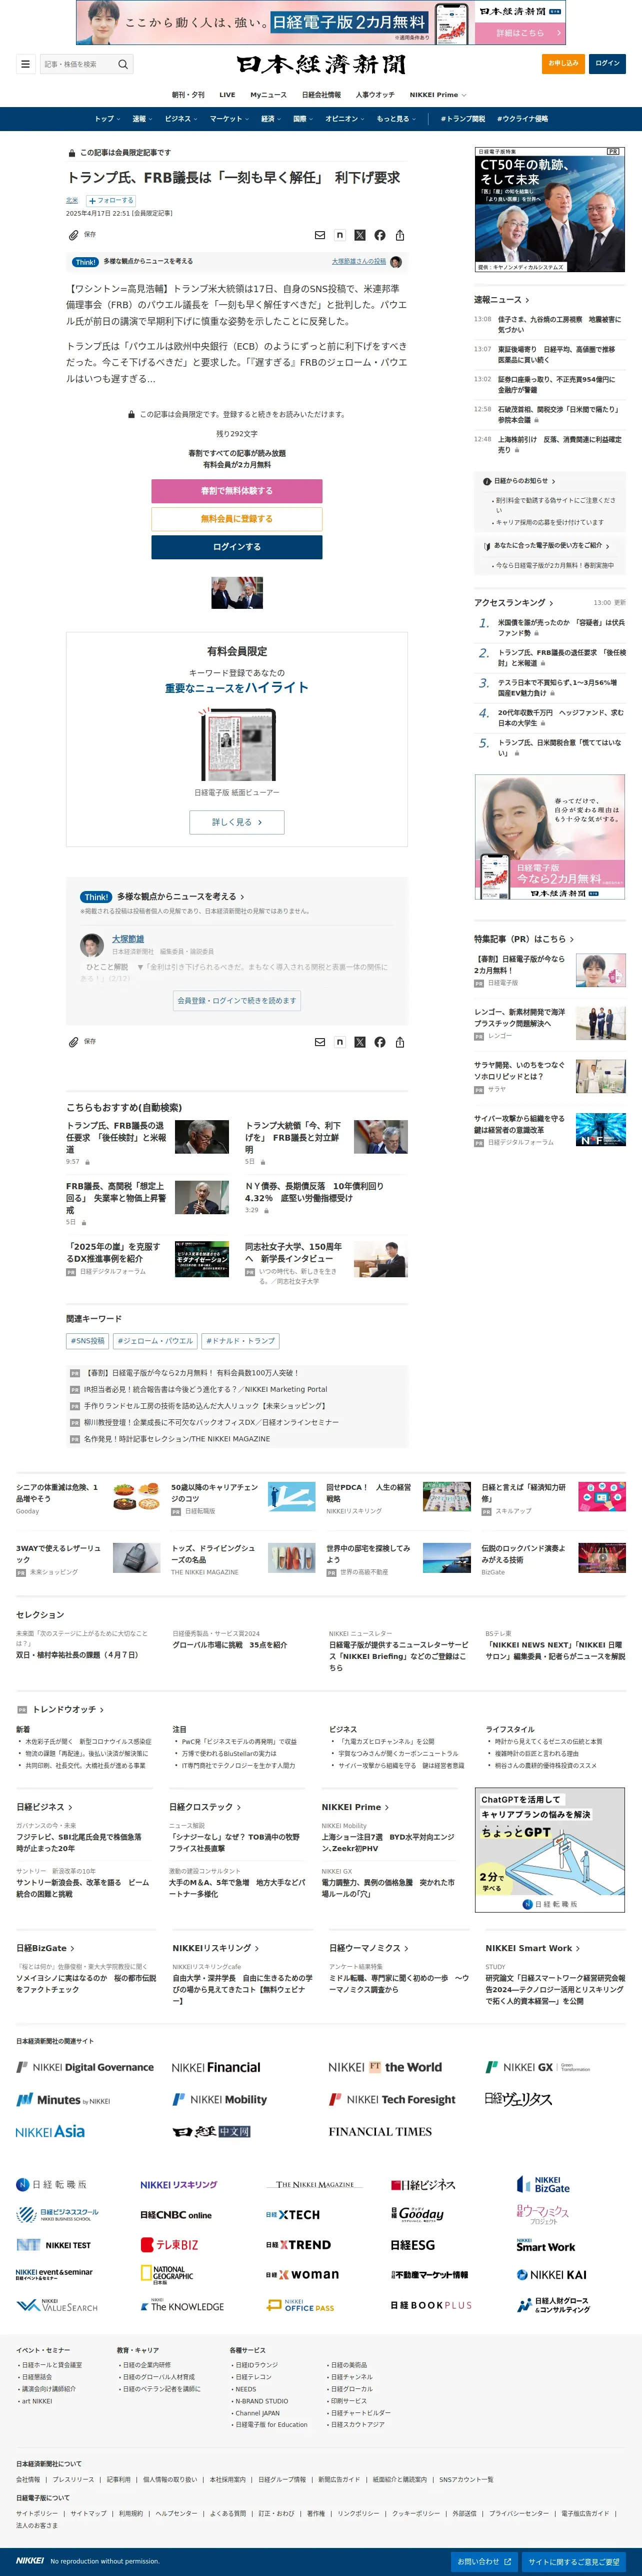Open the NIKKEI Financial logo
The width and height of the screenshot is (642, 2576).
[216, 2067]
